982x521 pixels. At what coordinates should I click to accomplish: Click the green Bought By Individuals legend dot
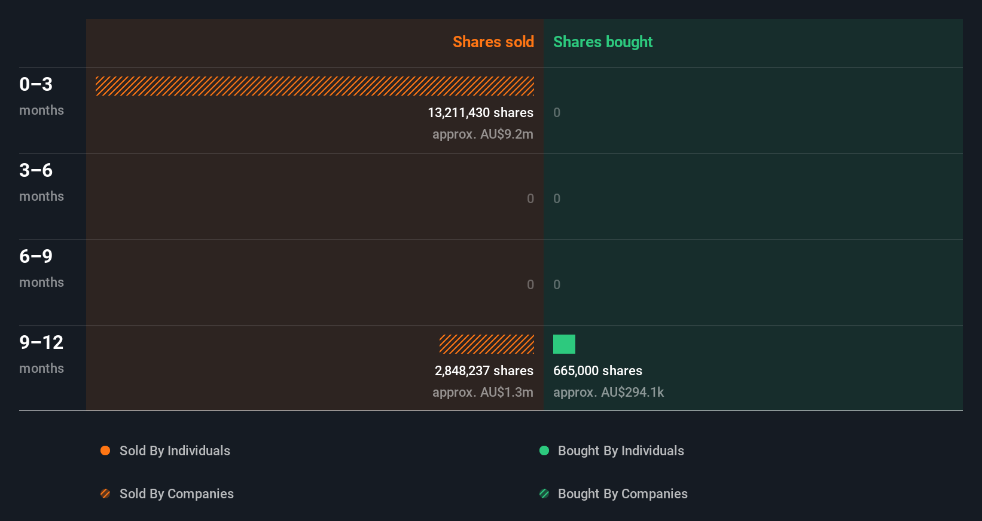pyautogui.click(x=544, y=450)
